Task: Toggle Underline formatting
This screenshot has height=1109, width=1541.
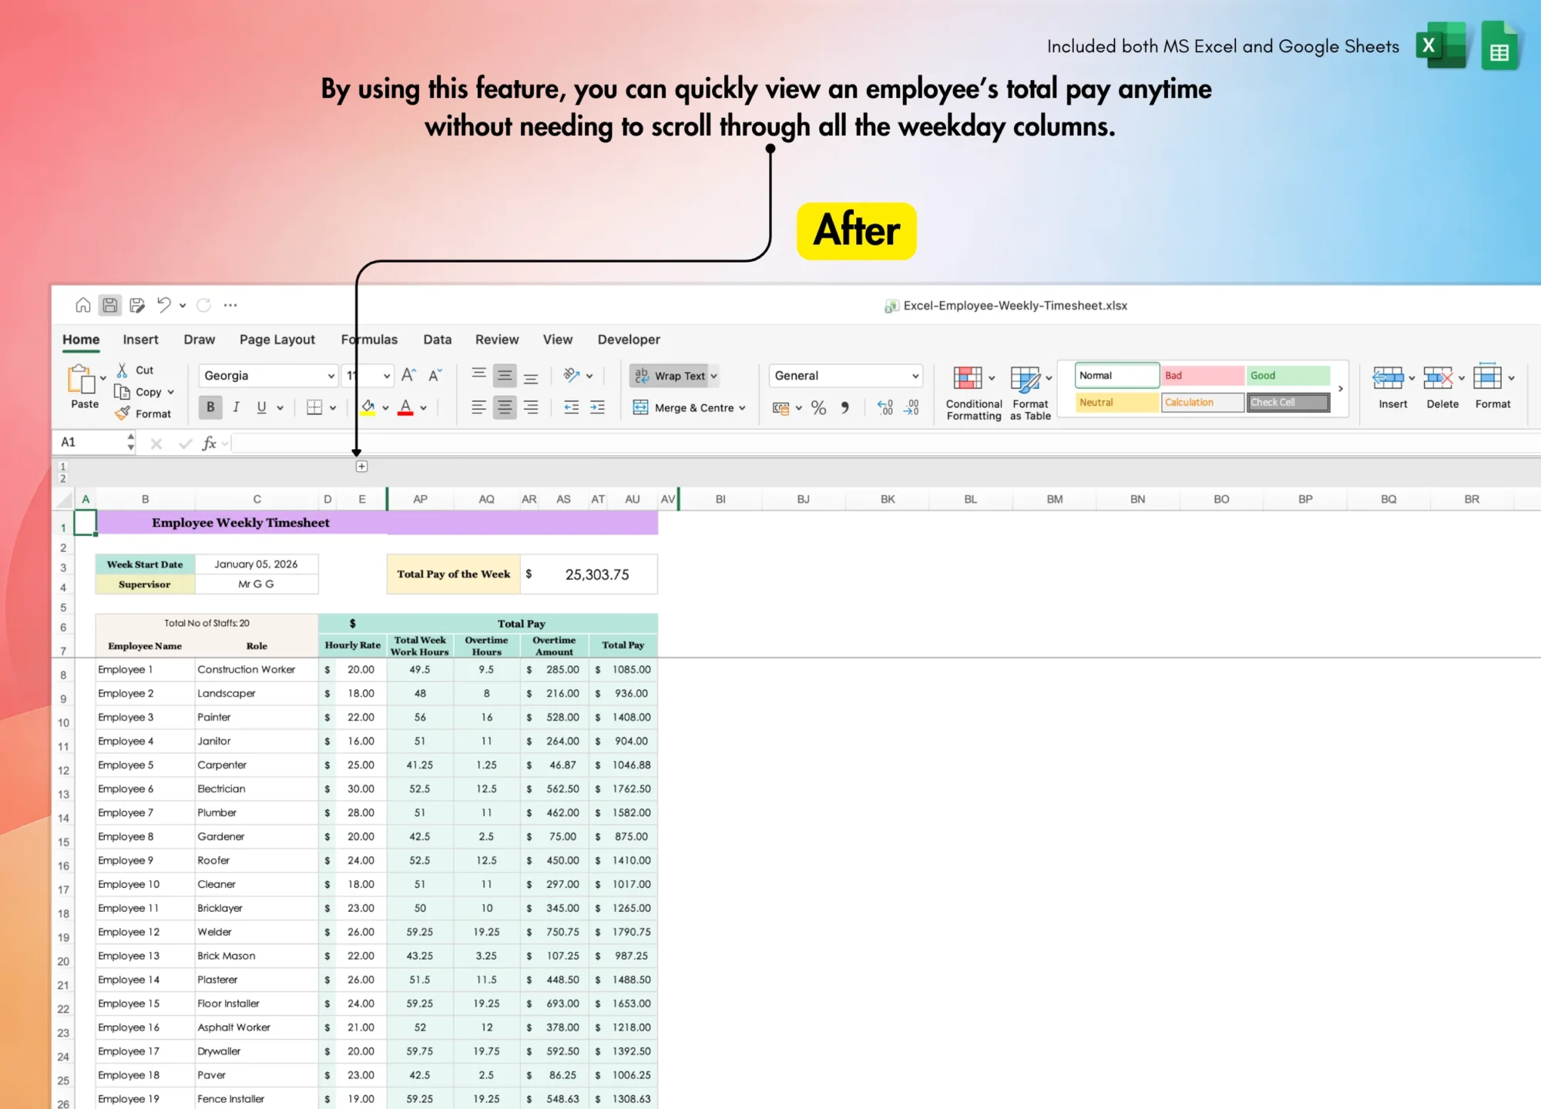Action: (261, 407)
